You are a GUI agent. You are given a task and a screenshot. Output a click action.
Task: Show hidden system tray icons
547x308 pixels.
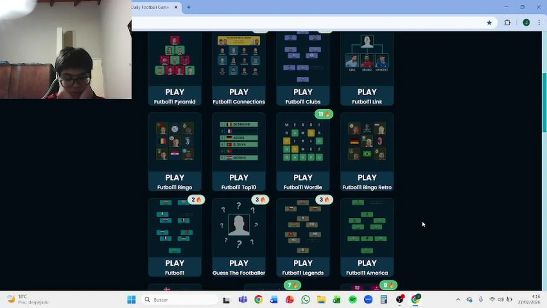pos(458,299)
